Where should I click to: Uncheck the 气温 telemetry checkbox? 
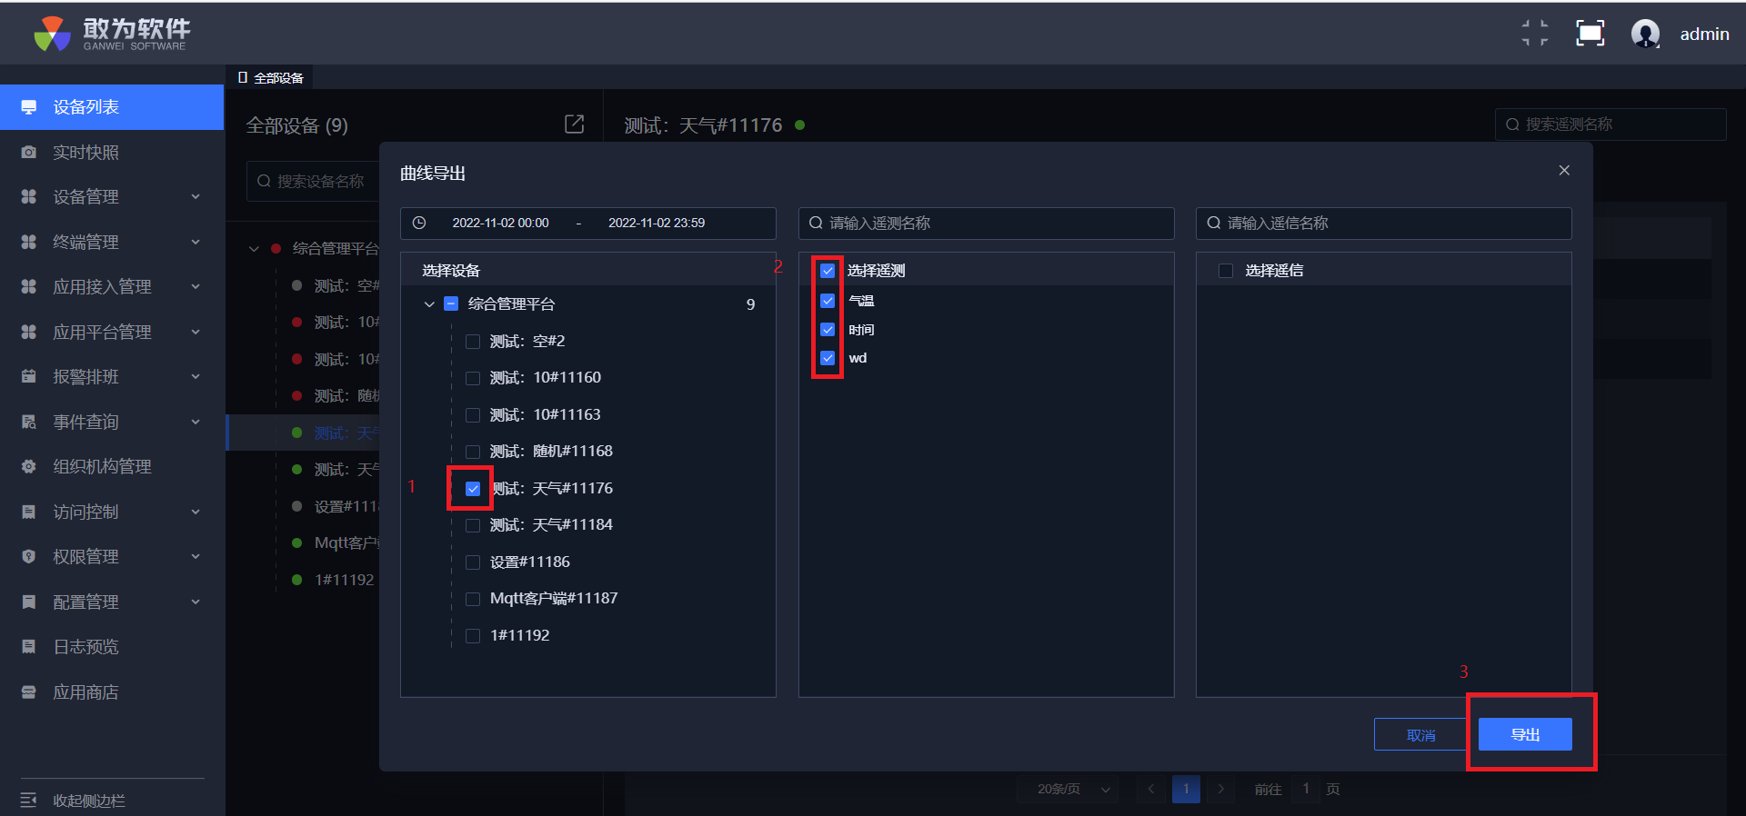coord(828,301)
